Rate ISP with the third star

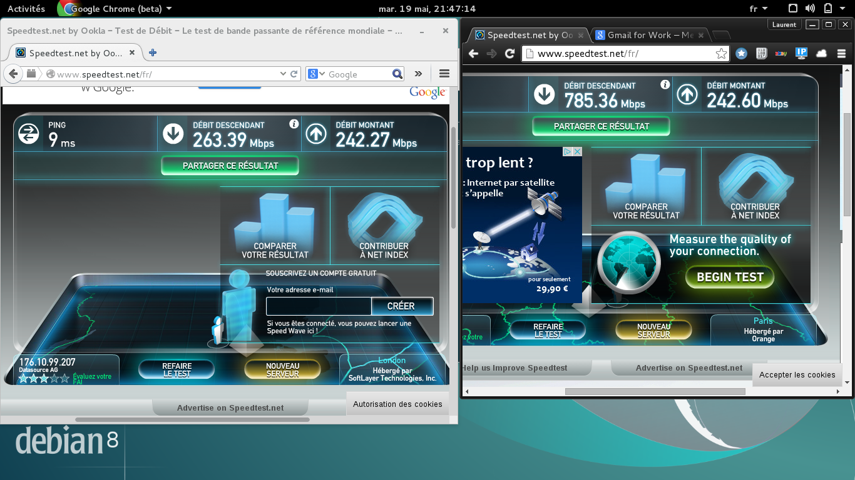(44, 378)
